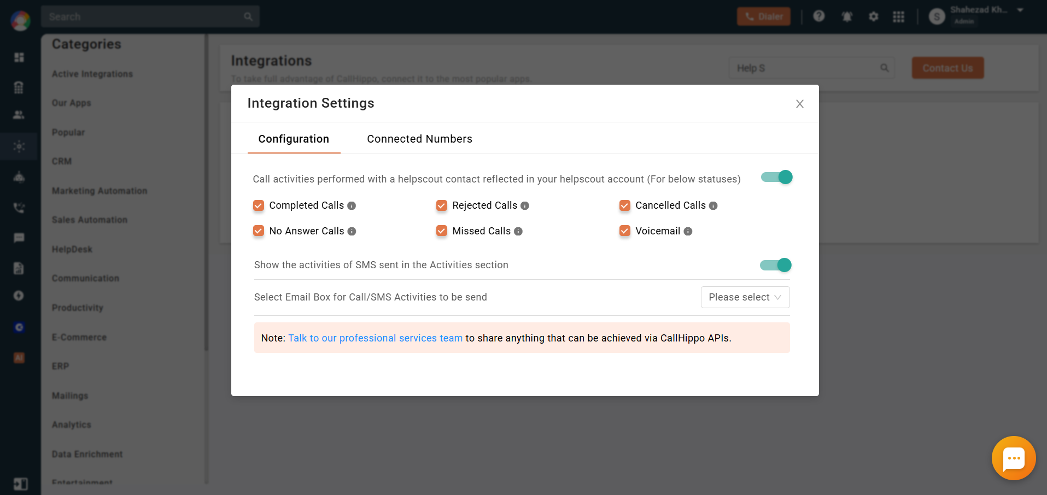
Task: Select the Configuration tab
Action: (x=294, y=139)
